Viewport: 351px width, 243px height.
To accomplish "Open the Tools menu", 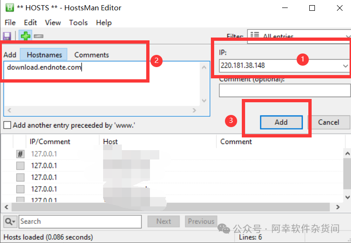I will click(78, 23).
